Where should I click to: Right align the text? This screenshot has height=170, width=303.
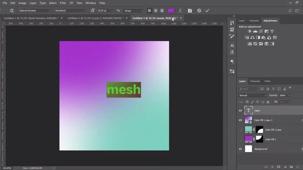pos(162,10)
